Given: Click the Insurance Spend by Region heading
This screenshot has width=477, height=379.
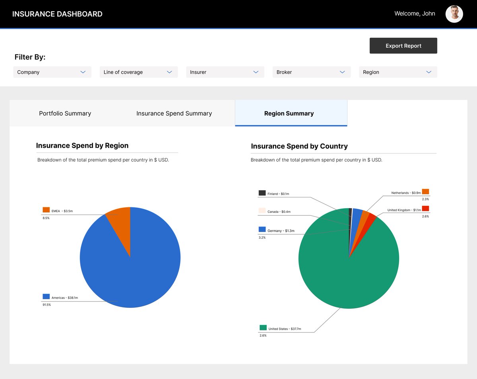Looking at the screenshot, I should tap(82, 145).
